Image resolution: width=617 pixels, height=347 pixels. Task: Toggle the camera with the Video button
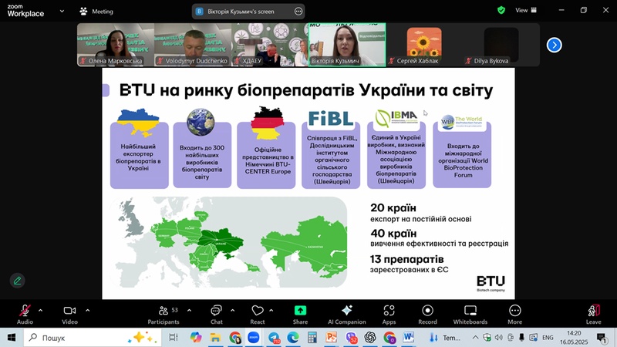69,313
